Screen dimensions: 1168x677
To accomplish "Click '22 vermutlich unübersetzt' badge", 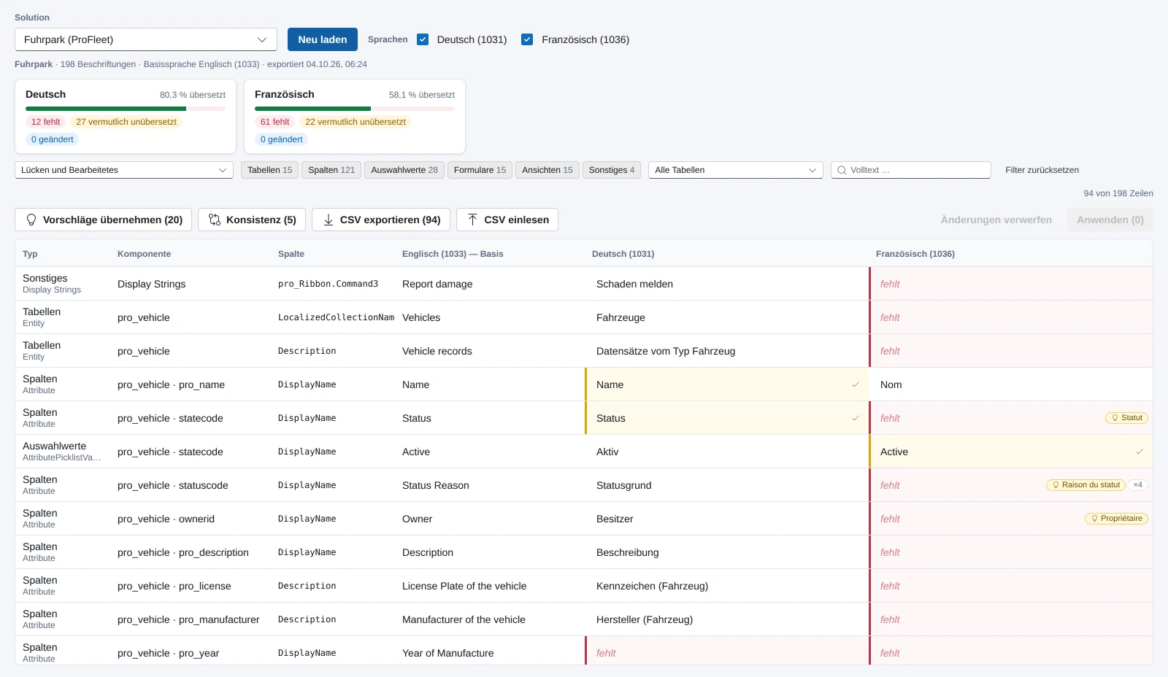I will click(356, 122).
